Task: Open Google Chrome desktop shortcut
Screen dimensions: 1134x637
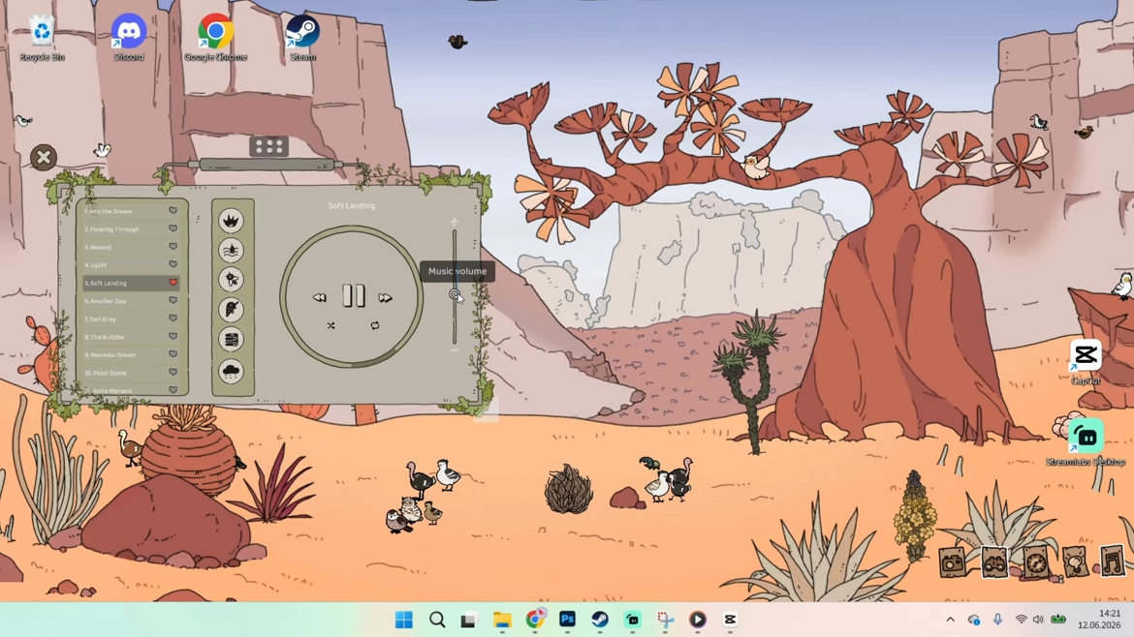Action: [215, 37]
